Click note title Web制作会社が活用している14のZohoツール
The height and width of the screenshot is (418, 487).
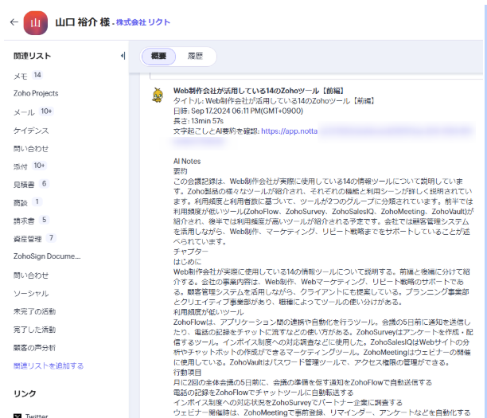coord(259,91)
